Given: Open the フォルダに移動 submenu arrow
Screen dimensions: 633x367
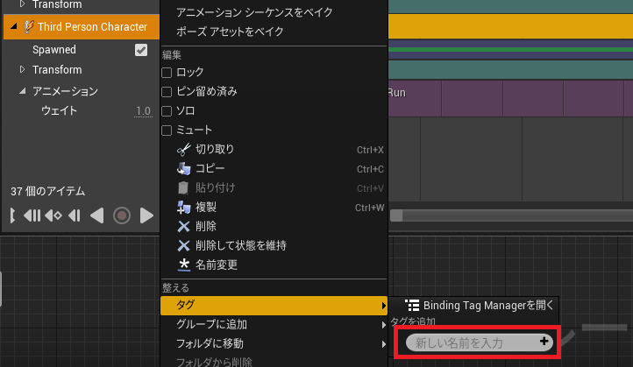Looking at the screenshot, I should [383, 344].
